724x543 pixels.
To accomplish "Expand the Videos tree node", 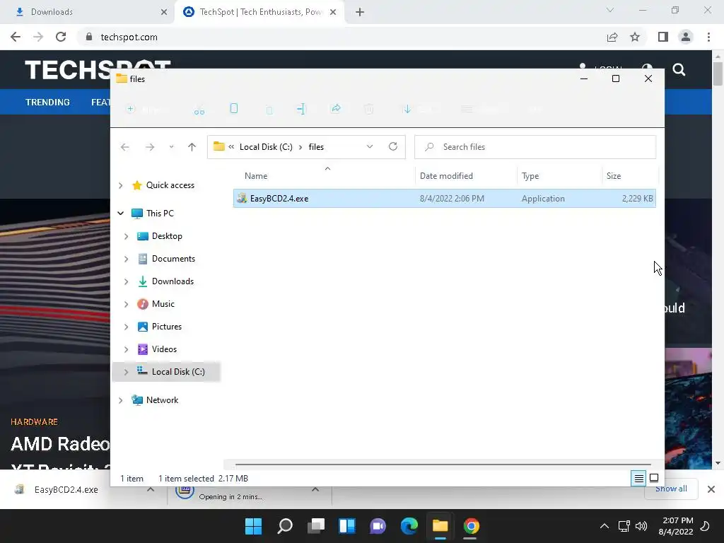I will pyautogui.click(x=126, y=349).
